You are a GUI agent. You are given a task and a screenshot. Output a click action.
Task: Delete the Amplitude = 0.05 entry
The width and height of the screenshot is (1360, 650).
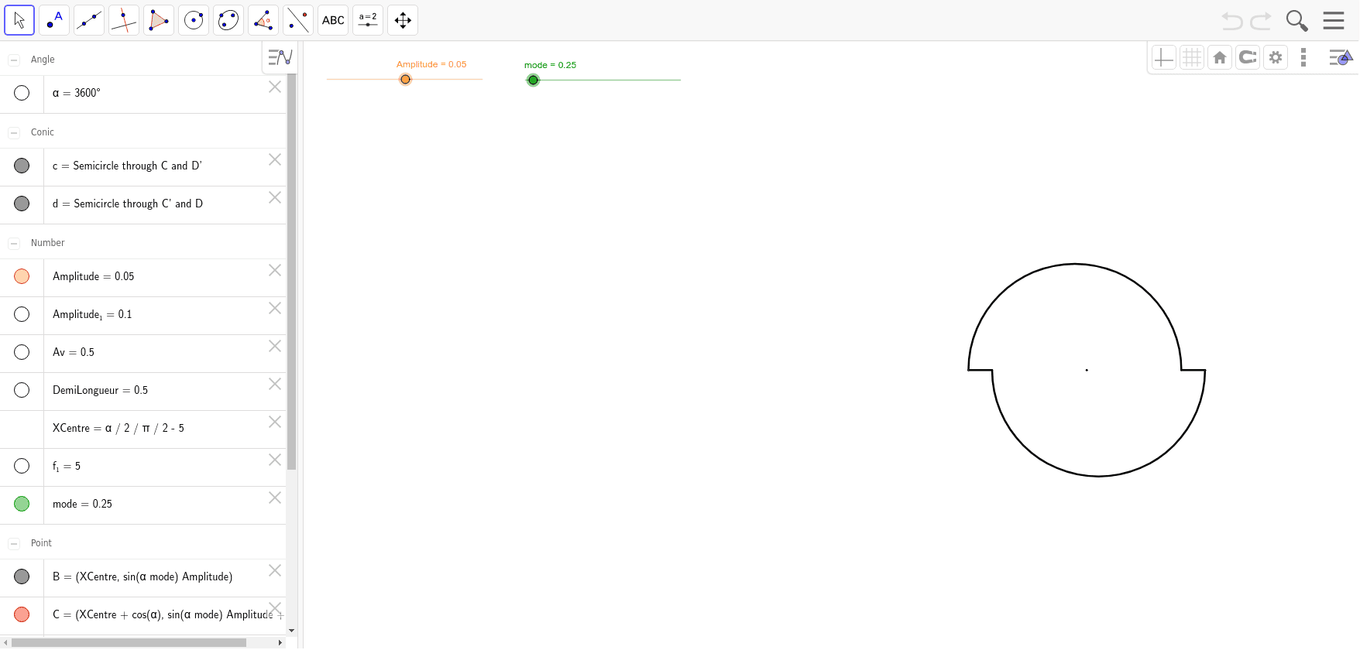pyautogui.click(x=275, y=270)
